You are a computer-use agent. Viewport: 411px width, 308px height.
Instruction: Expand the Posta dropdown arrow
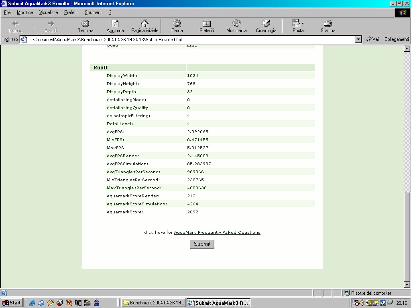coord(303,24)
